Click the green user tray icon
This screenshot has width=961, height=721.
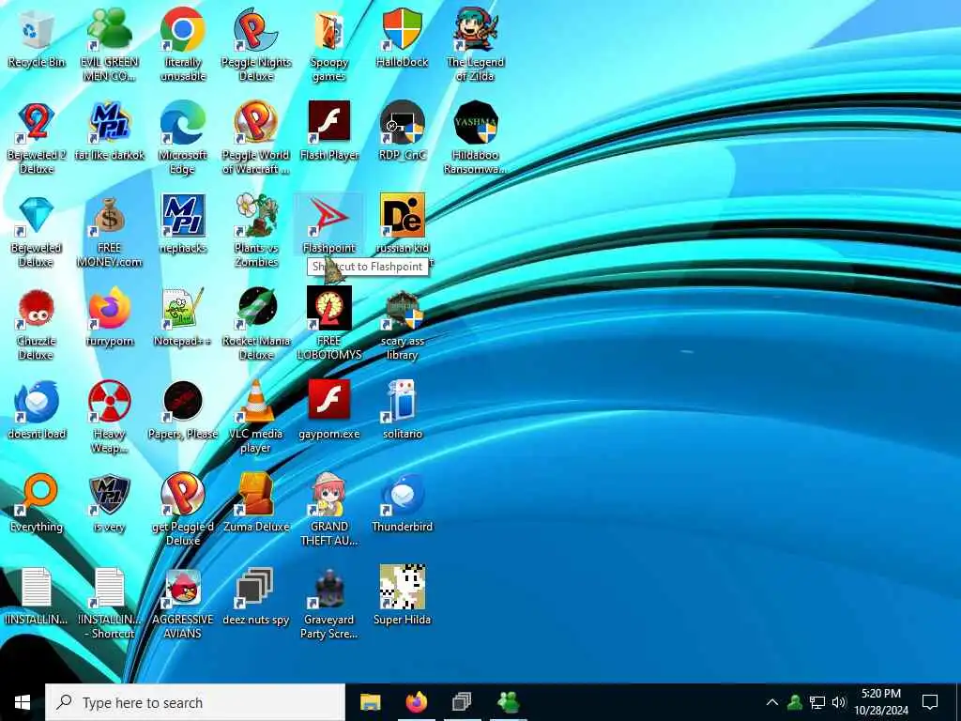coord(795,702)
